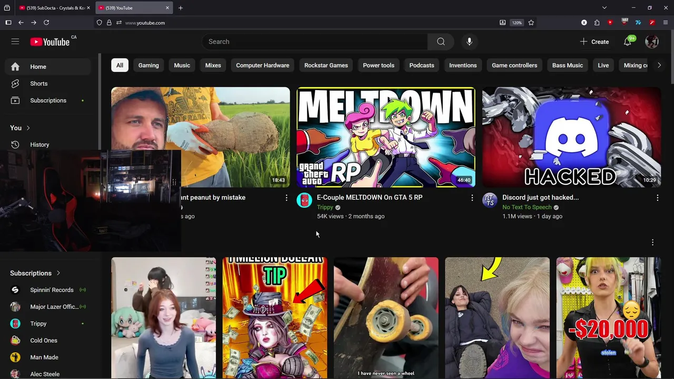Select the All filter chip
The width and height of the screenshot is (674, 379).
120,65
